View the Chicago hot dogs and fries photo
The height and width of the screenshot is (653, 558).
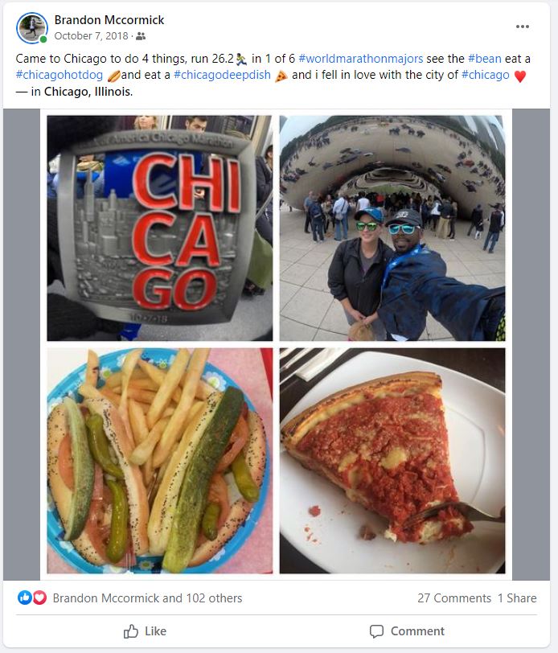tap(160, 461)
